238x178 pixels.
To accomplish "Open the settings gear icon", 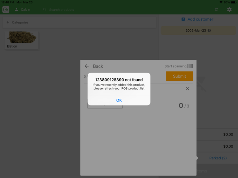I will [229, 10].
